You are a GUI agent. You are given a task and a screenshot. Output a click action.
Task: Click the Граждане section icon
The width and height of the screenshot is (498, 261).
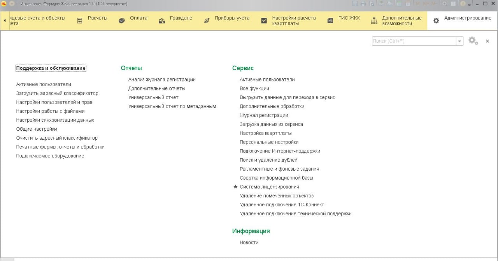click(162, 21)
